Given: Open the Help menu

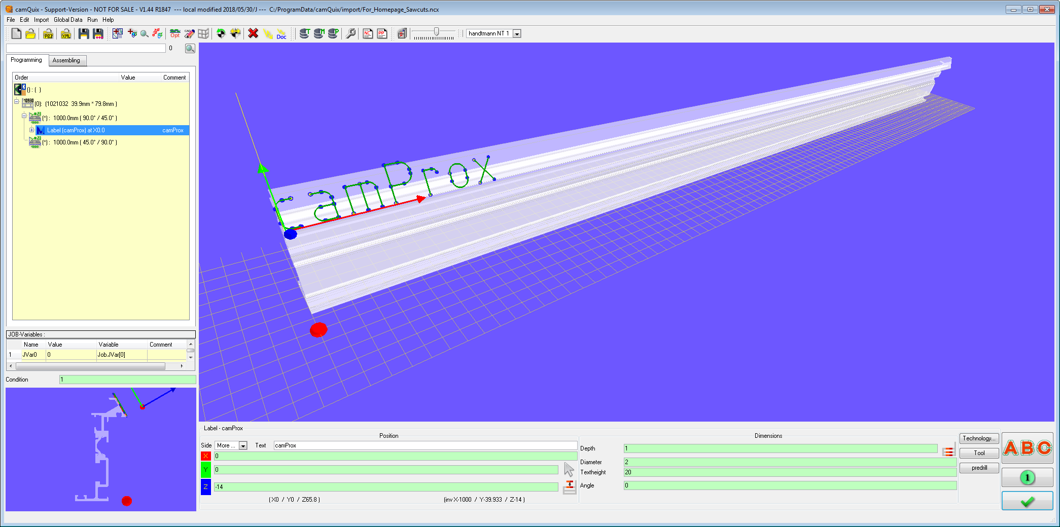Looking at the screenshot, I should tap(108, 20).
